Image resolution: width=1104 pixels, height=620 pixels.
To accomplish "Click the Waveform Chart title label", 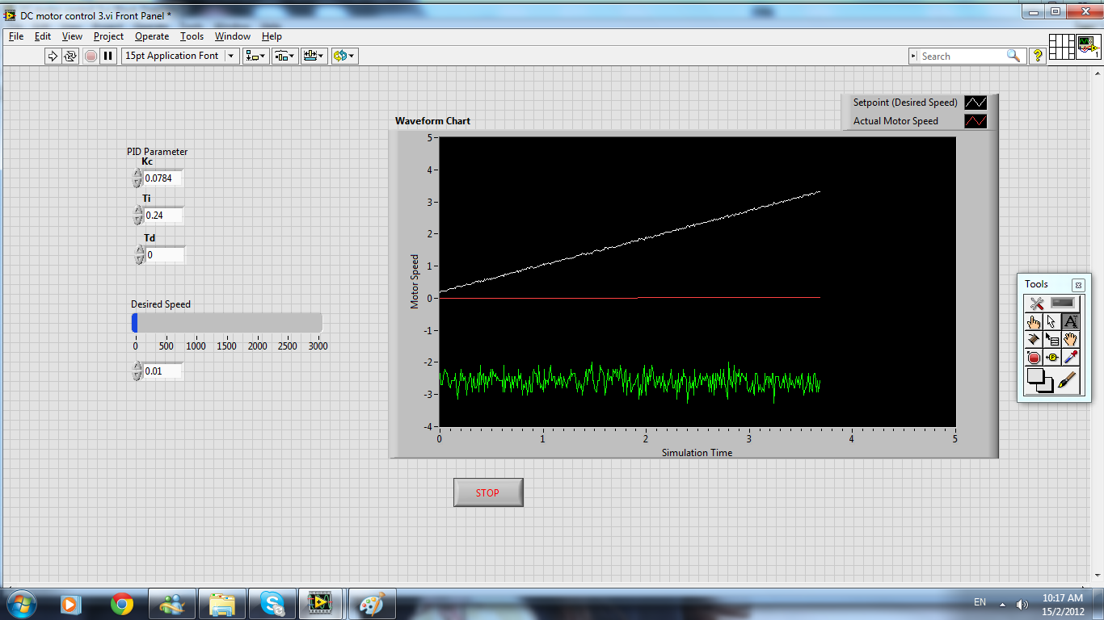I will click(x=432, y=121).
